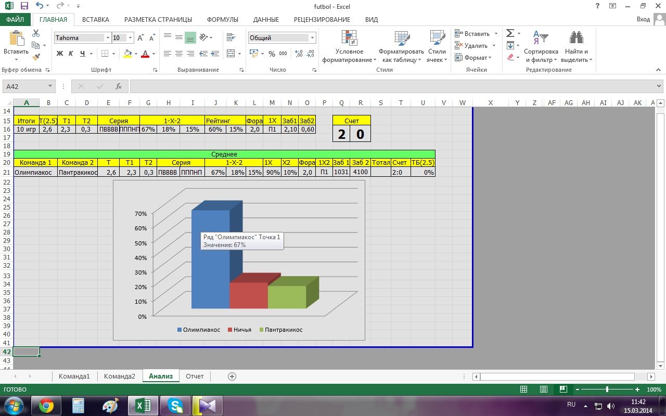Toggle underline formatting with Ч button
This screenshot has width=666, height=416.
83,54
